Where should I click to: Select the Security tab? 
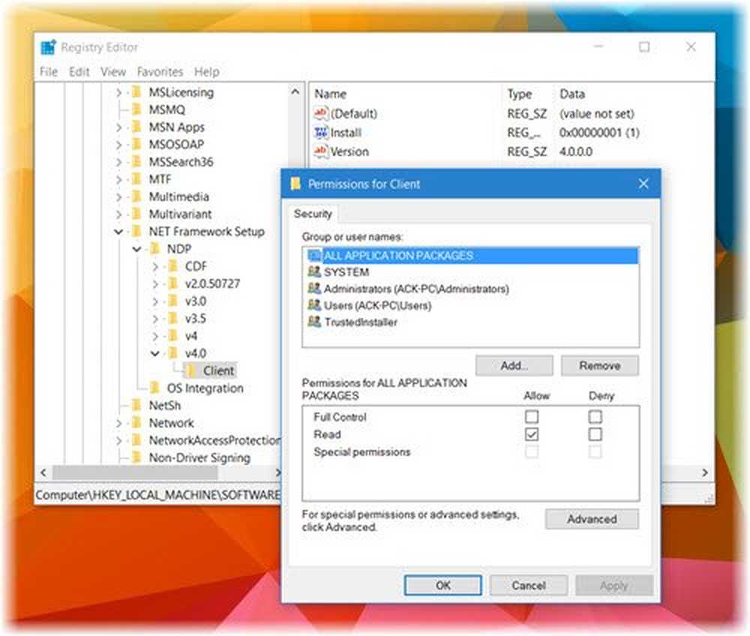pyautogui.click(x=313, y=214)
